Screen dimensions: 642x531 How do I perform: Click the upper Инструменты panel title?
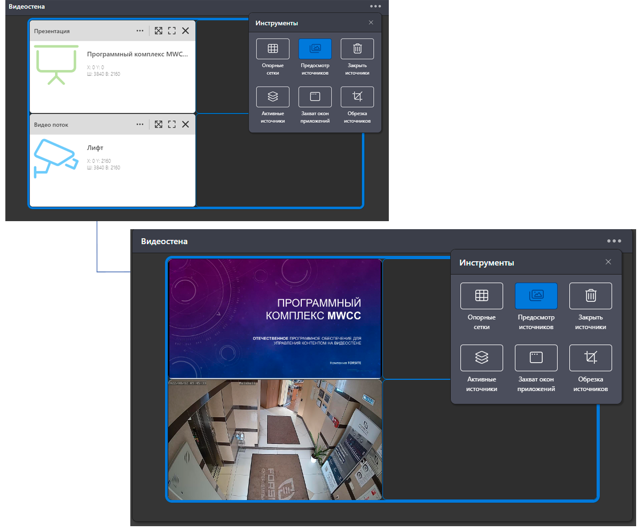277,23
